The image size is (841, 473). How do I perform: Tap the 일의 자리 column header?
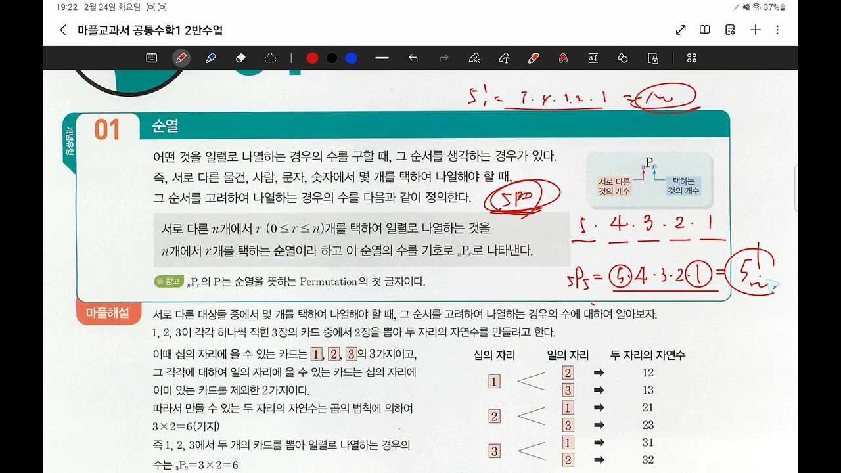pos(568,355)
